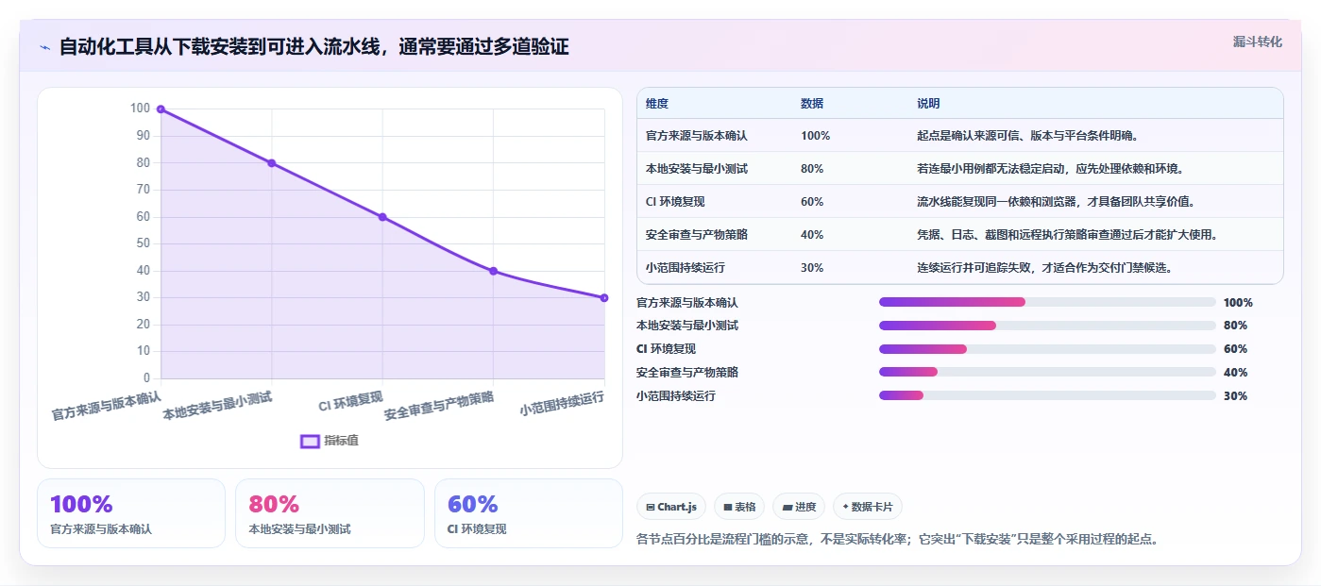
Task: Click the CI 环境复现 progress bar
Action: point(1047,349)
